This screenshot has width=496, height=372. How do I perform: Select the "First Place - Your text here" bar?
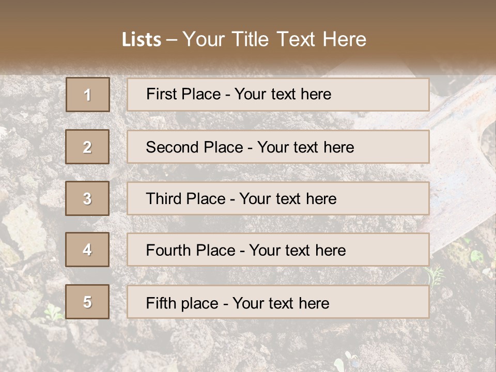point(278,95)
